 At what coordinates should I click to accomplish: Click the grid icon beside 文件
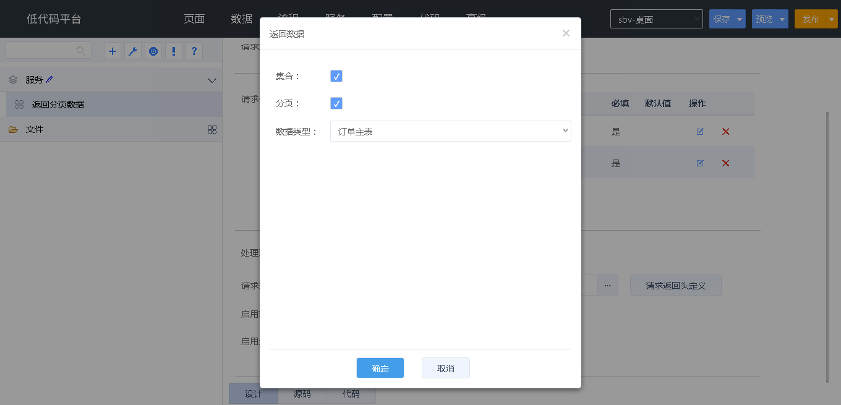point(211,130)
